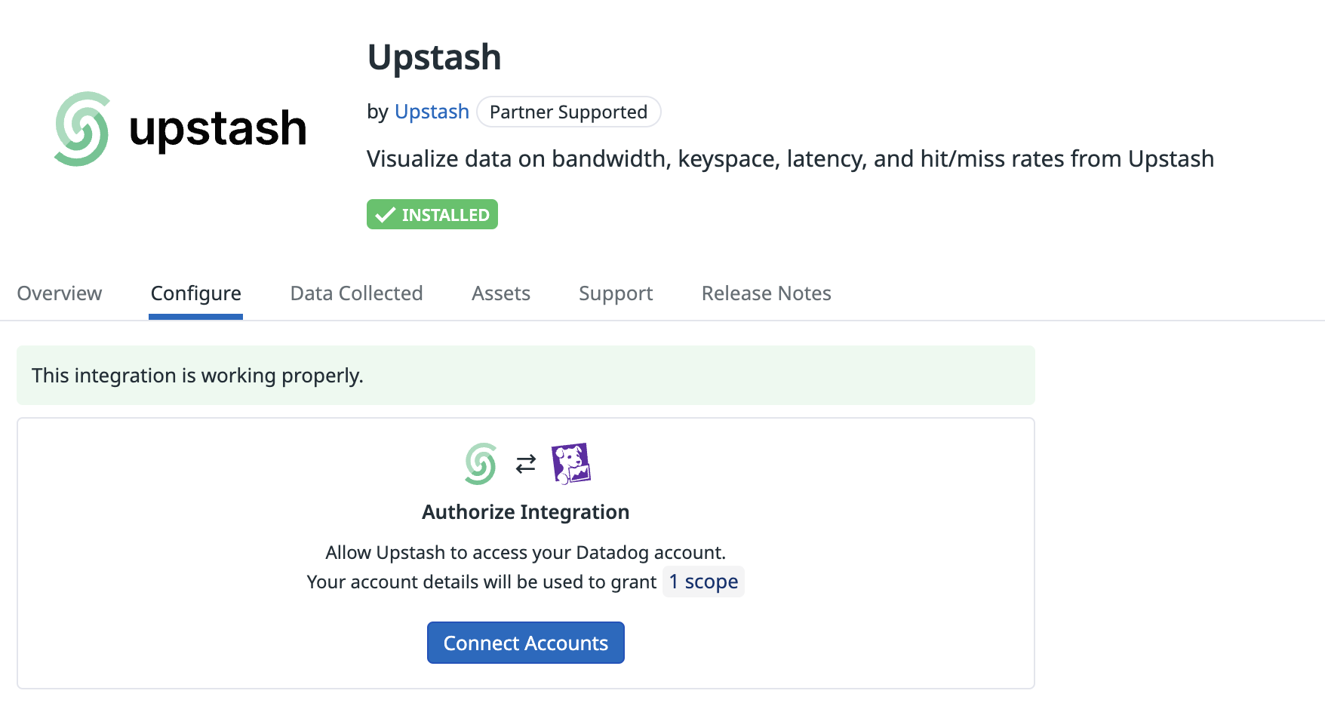This screenshot has height=706, width=1325.
Task: Click the Authorize Integration heading
Action: coord(526,512)
